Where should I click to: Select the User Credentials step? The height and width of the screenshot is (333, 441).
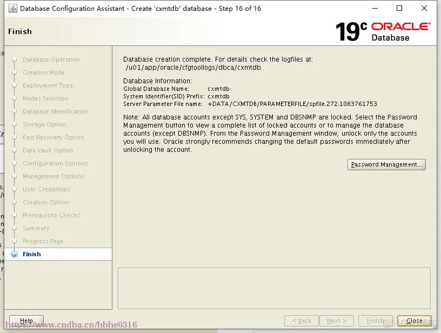coord(46,189)
